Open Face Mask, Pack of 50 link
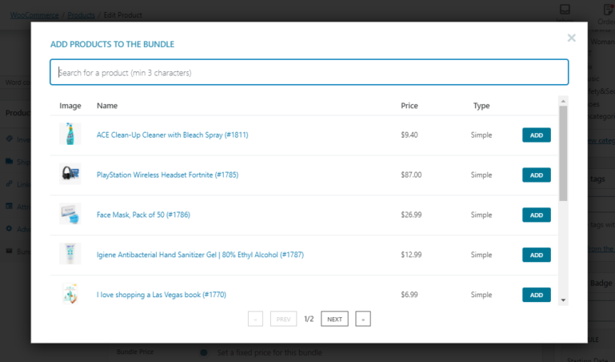Viewport: 615px width, 362px height. click(143, 215)
